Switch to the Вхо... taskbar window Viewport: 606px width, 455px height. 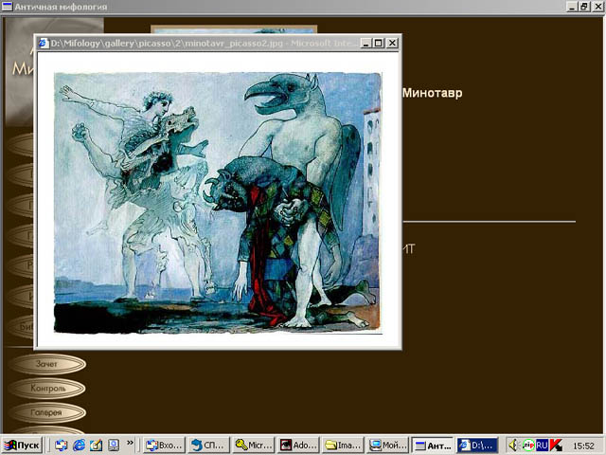click(163, 445)
